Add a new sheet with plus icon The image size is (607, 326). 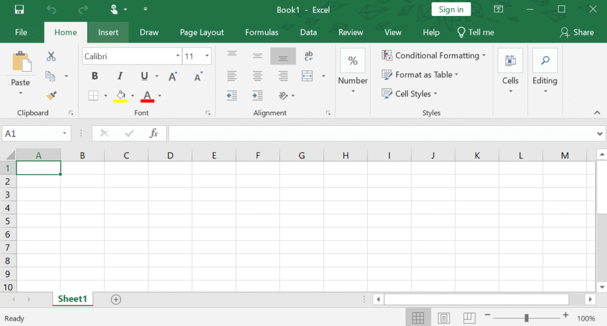pyautogui.click(x=116, y=299)
